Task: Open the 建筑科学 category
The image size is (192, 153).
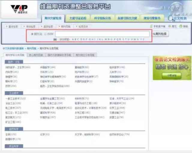Action: click(48, 113)
